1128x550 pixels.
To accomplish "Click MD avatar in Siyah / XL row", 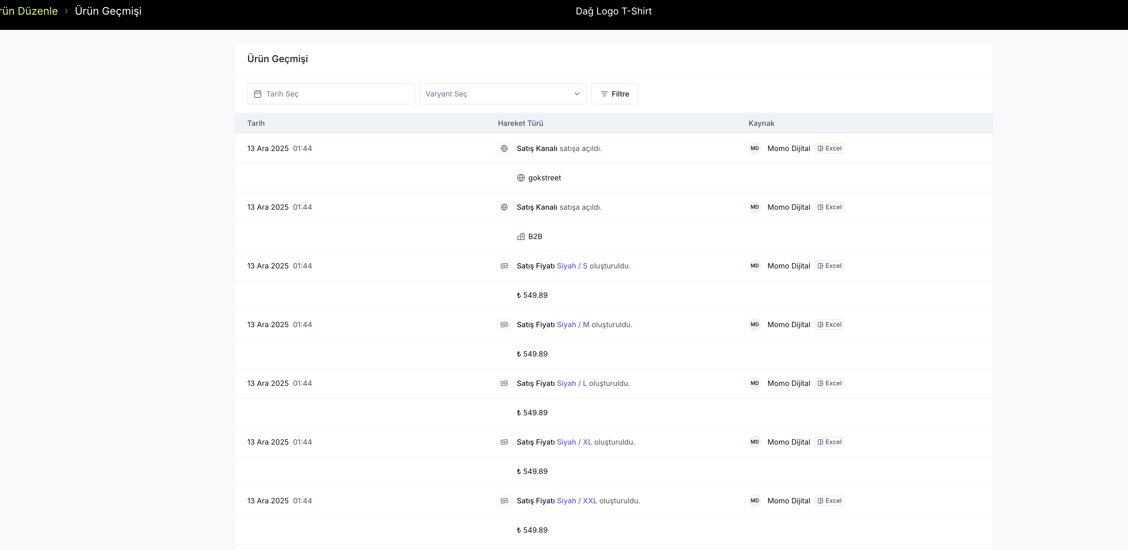I will 754,442.
